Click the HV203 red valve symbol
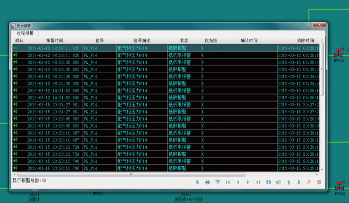349x203 pixels. [x=339, y=187]
